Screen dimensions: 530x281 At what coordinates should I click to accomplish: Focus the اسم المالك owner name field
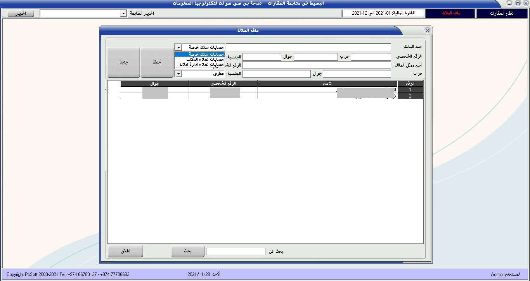pos(308,47)
